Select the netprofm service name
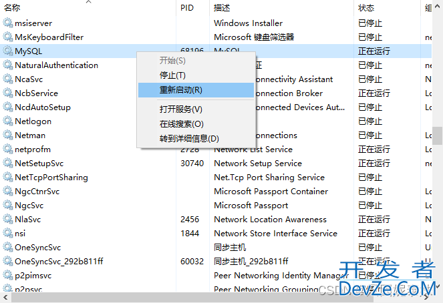Screen dimensions: 443x303 tap(33, 149)
